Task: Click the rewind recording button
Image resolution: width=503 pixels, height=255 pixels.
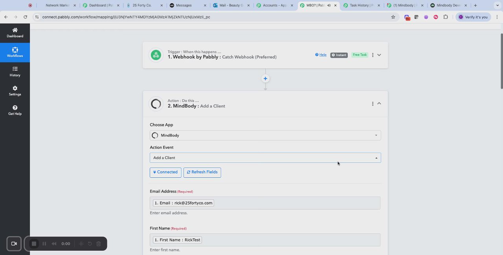Action: (x=54, y=244)
